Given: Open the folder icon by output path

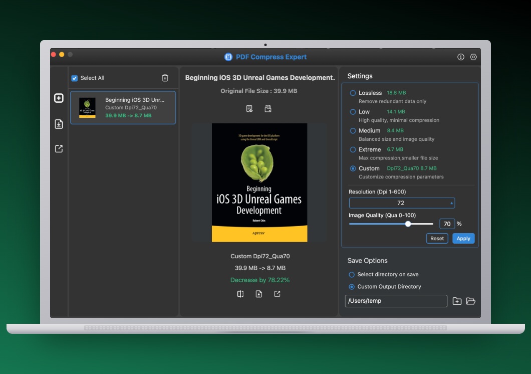Looking at the screenshot, I should coord(471,301).
